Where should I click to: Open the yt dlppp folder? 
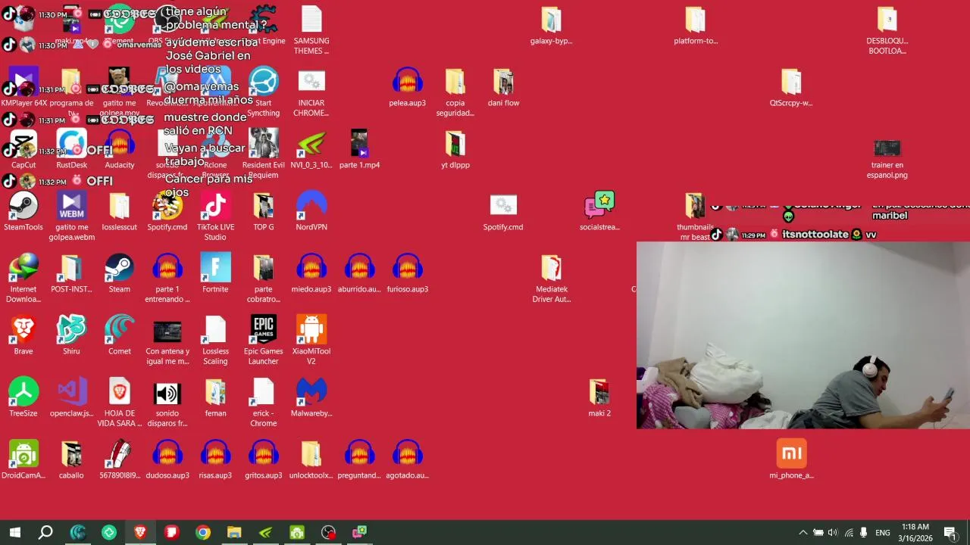click(455, 150)
